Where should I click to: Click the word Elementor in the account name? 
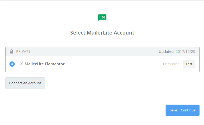(55, 64)
